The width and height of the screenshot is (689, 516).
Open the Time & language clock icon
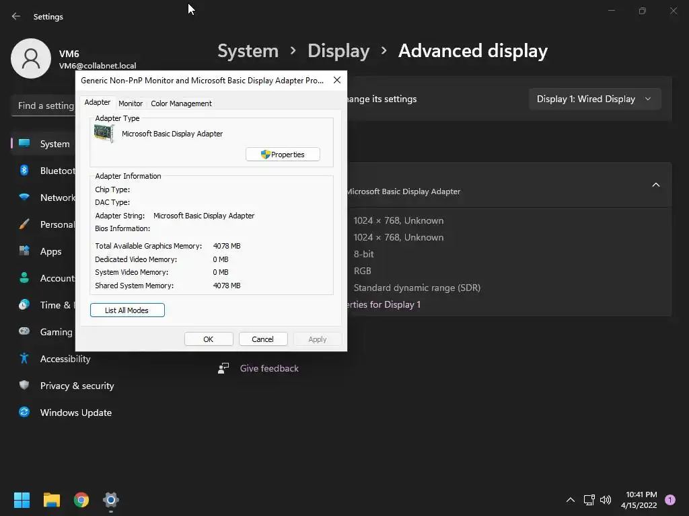(x=24, y=304)
